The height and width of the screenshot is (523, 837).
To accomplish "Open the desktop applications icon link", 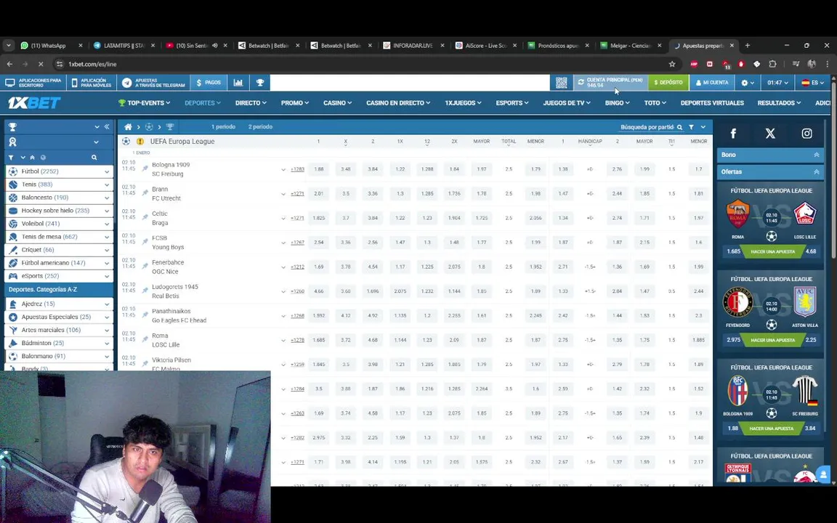I will click(9, 83).
